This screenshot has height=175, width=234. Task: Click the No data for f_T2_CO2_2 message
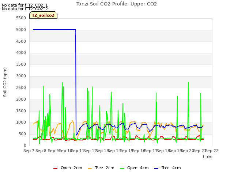click(x=25, y=9)
